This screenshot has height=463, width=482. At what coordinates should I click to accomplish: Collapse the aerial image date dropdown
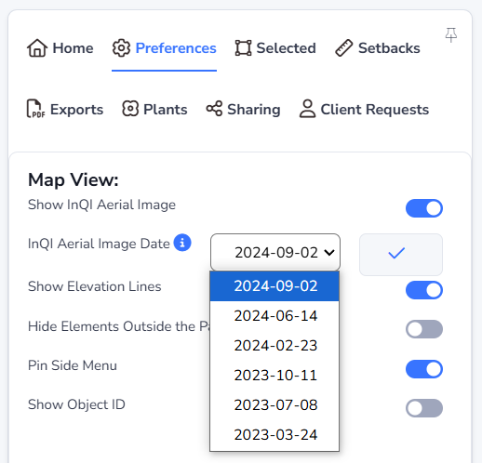click(275, 252)
